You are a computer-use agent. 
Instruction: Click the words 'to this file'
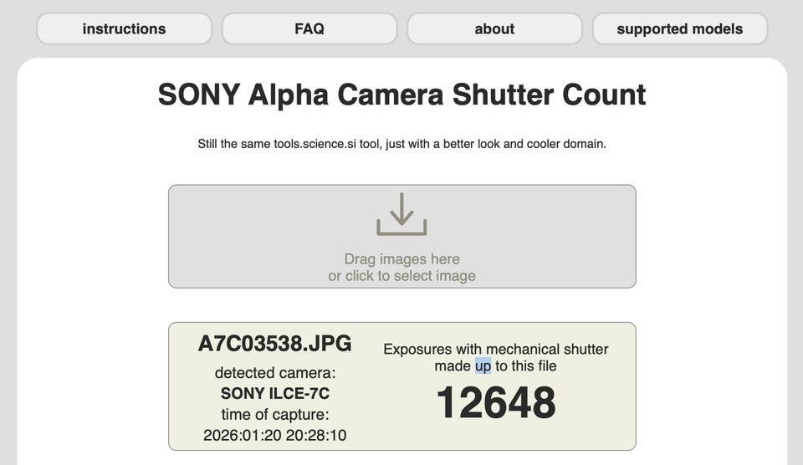click(x=526, y=365)
